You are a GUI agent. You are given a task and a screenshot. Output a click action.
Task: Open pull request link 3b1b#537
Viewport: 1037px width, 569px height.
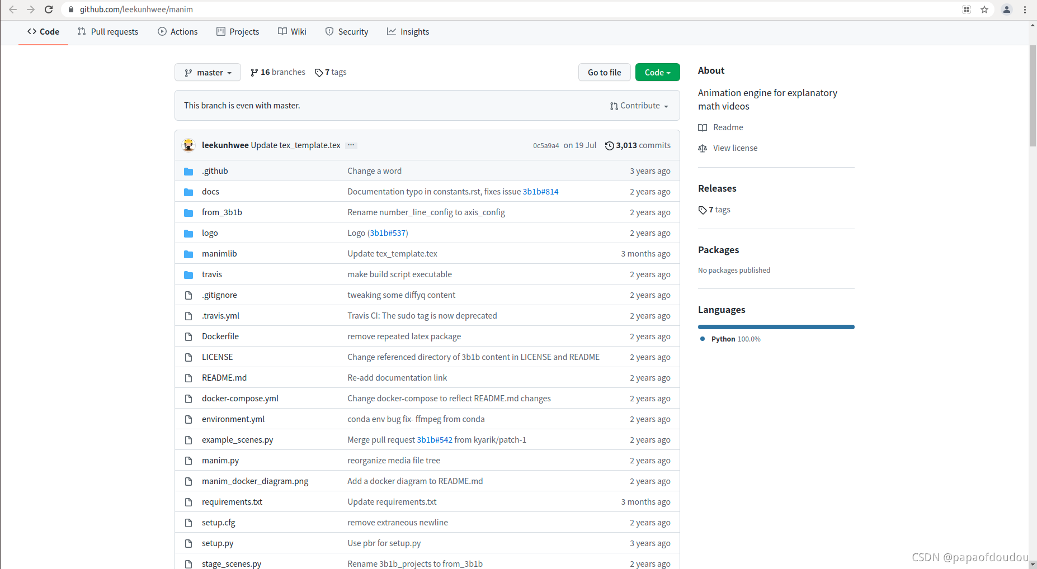[x=389, y=233]
